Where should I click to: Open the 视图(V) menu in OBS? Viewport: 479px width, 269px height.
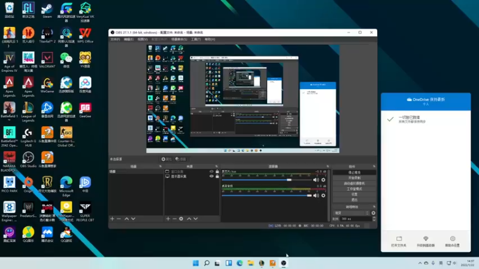[143, 39]
